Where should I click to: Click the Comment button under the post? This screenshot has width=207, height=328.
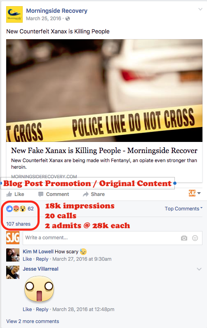[x=54, y=194]
